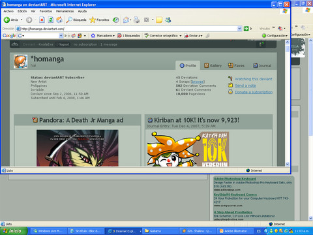The height and width of the screenshot is (235, 313).
Task: Expand the address bar dropdown arrow
Action: tap(239, 29)
